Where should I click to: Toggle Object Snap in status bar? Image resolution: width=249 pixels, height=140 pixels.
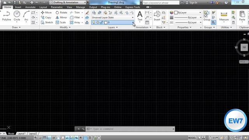(x=58, y=138)
